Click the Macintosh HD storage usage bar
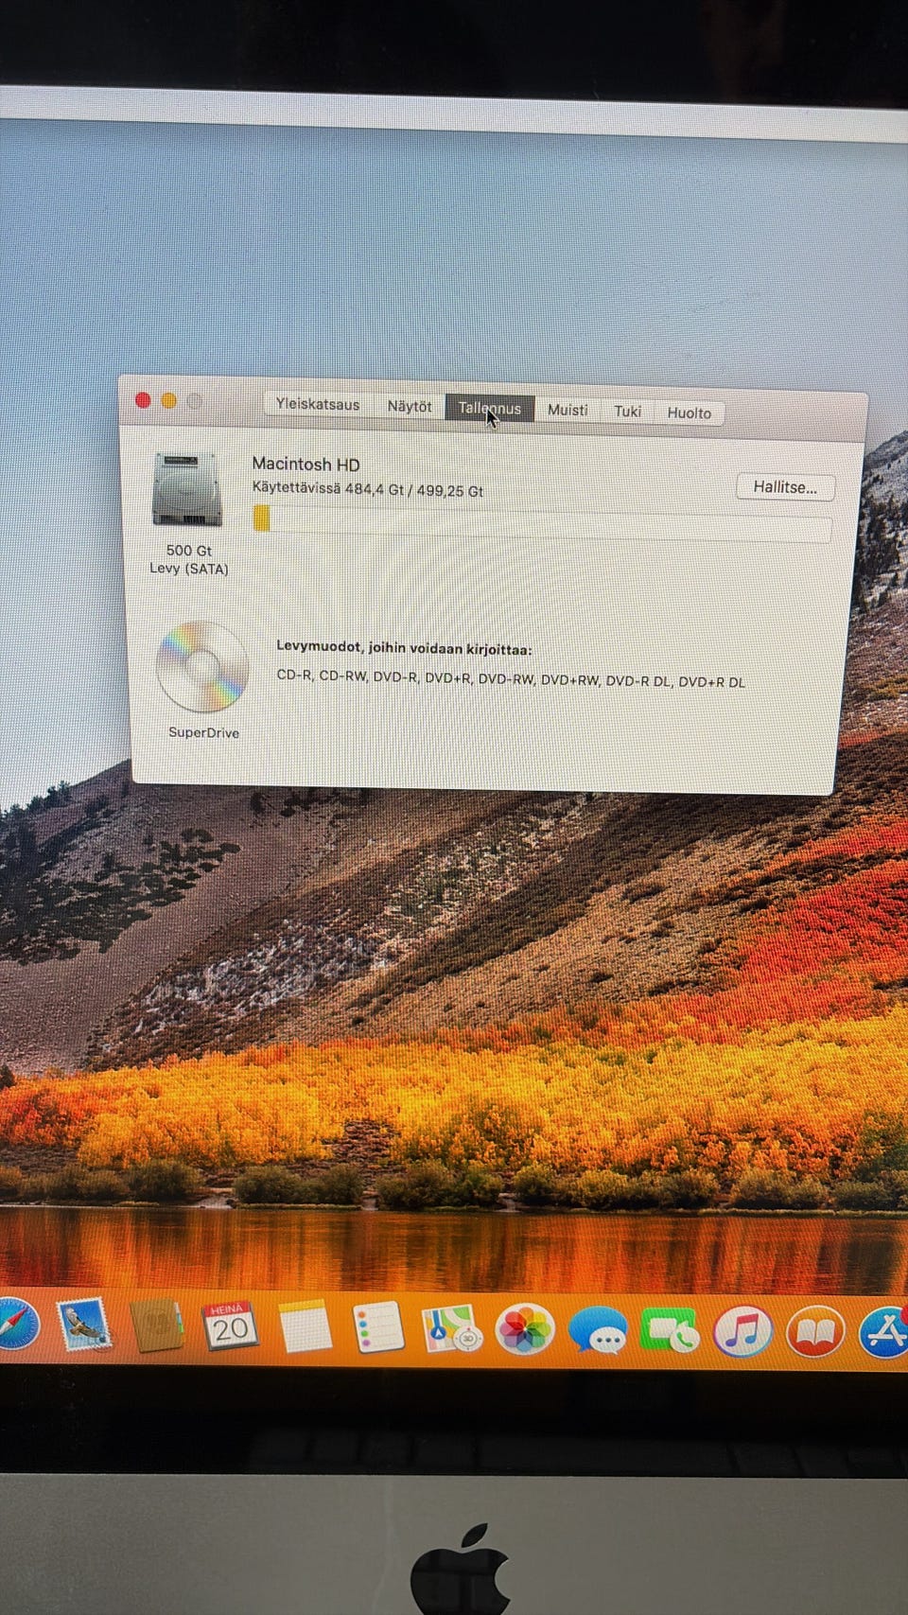The width and height of the screenshot is (908, 1615). point(542,523)
